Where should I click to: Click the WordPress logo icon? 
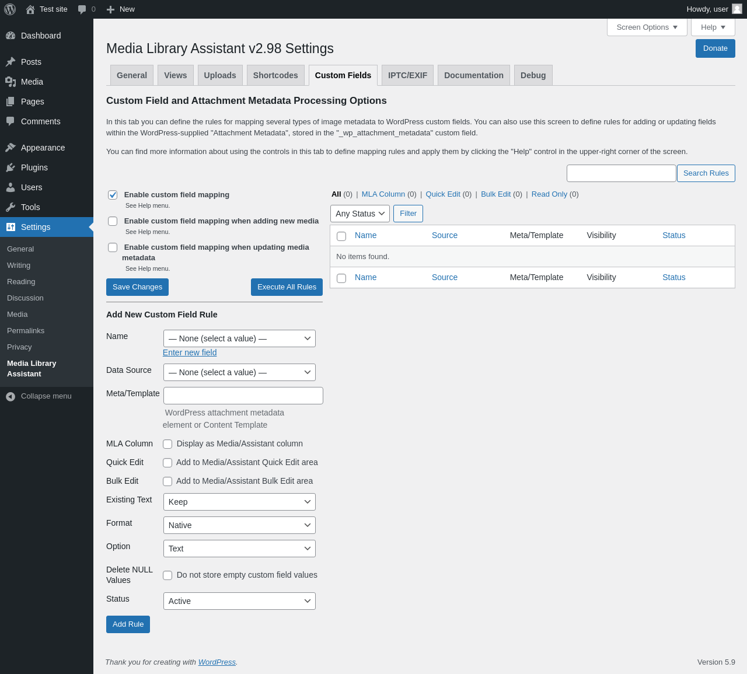10,9
